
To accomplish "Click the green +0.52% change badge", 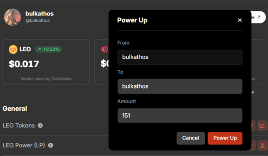I will pos(48,49).
